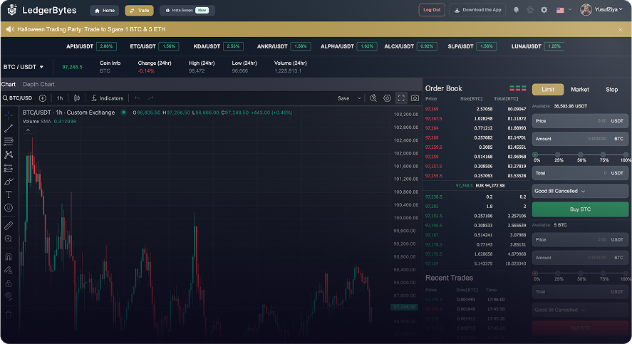Set buy amount slider to 50%
The image size is (632, 344).
[581, 154]
